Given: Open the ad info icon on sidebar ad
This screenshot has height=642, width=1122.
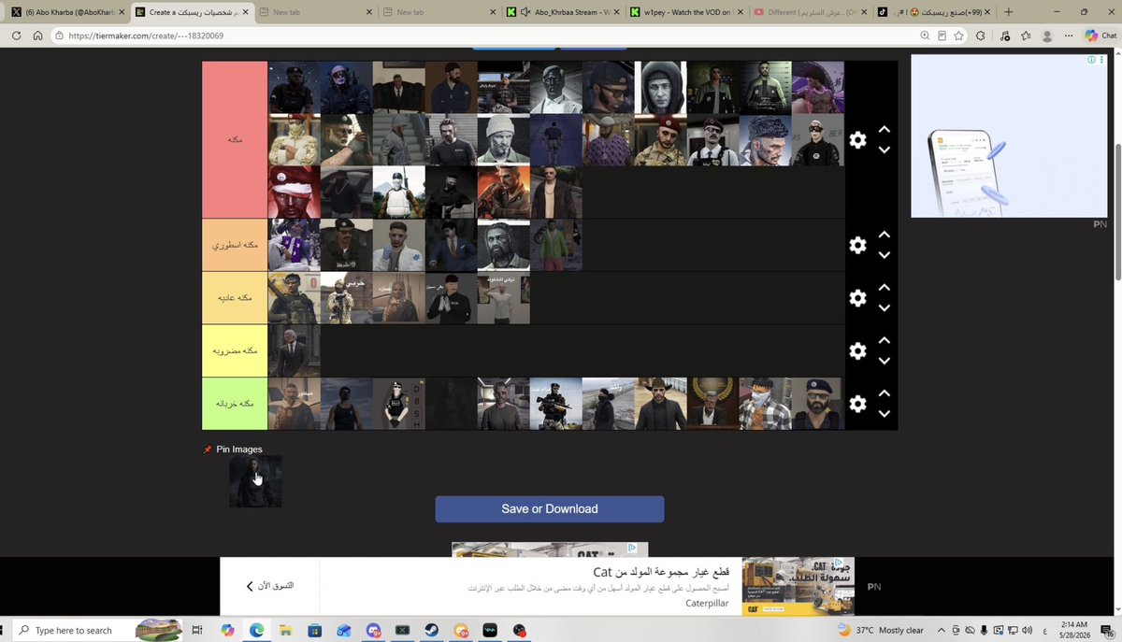Looking at the screenshot, I should [x=1091, y=60].
